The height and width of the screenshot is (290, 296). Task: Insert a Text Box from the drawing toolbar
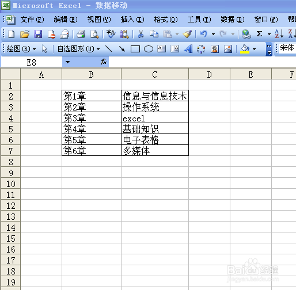162,49
